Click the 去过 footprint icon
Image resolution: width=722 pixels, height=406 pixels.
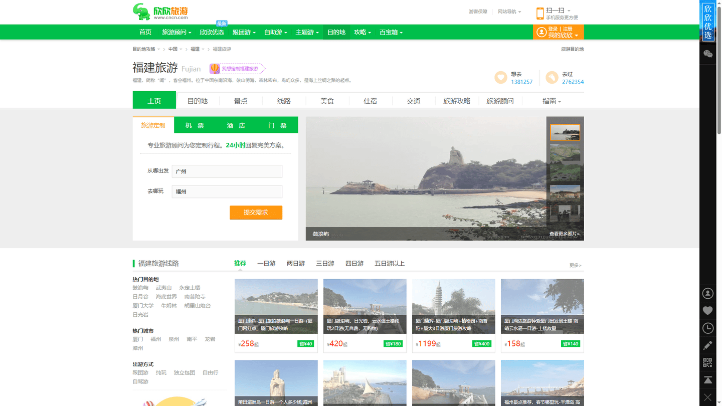point(552,77)
